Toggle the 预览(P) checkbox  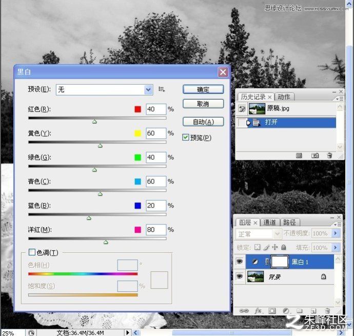(x=186, y=137)
